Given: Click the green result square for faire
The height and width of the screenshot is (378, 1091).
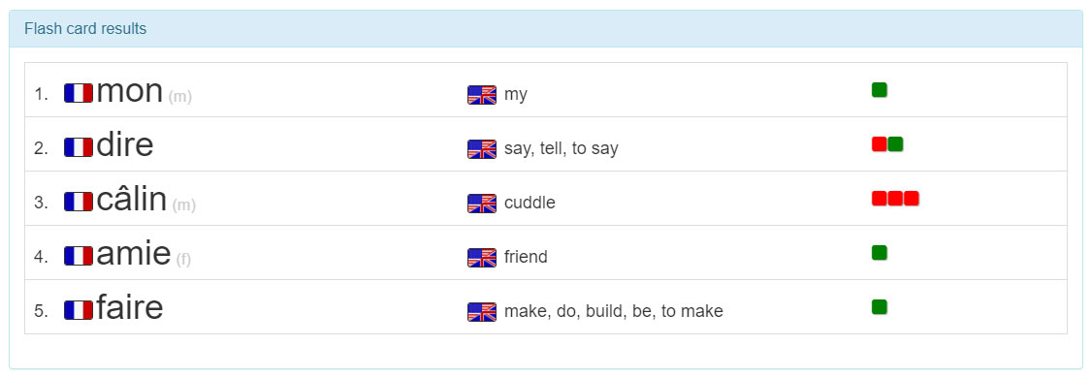Looking at the screenshot, I should (880, 306).
